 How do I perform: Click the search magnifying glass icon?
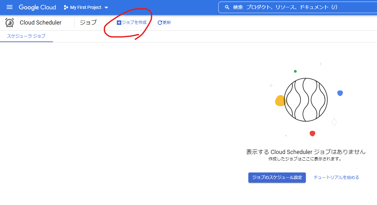(x=227, y=7)
